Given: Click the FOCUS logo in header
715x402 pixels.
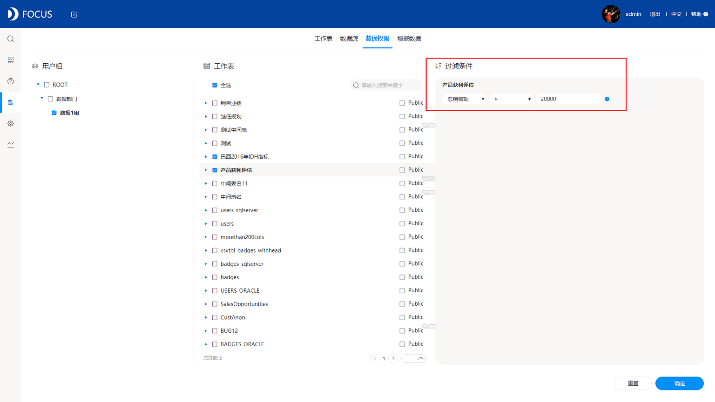Looking at the screenshot, I should tap(30, 14).
